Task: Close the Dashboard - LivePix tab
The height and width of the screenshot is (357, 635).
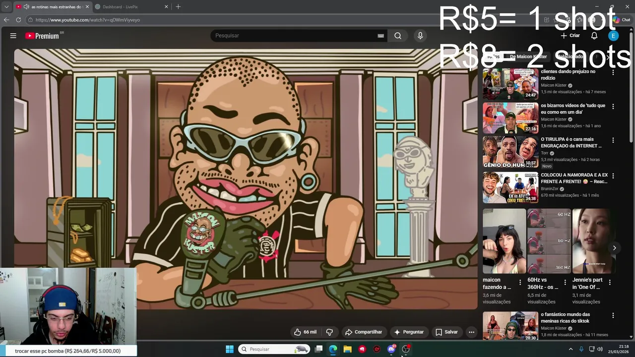Action: click(x=166, y=7)
